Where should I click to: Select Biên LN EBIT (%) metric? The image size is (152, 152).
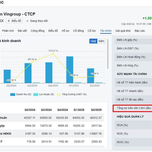point(133,48)
